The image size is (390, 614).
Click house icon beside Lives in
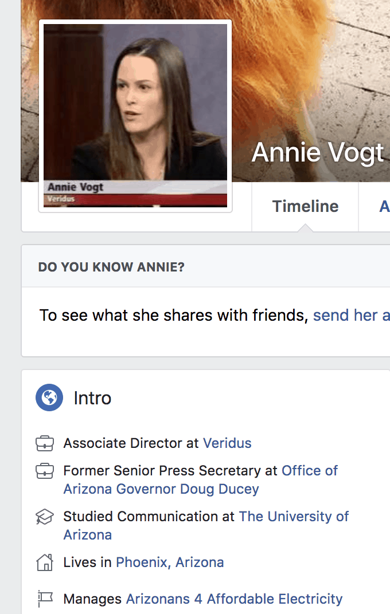(x=45, y=562)
